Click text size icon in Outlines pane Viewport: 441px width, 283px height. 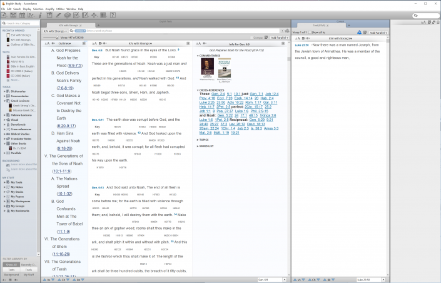coord(47,43)
